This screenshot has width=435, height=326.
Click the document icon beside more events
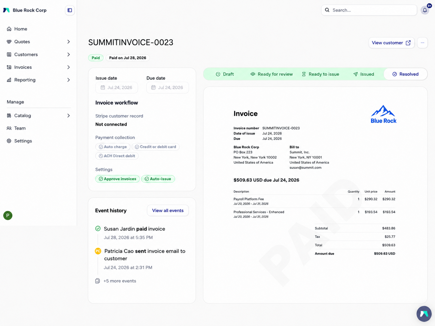(97, 281)
